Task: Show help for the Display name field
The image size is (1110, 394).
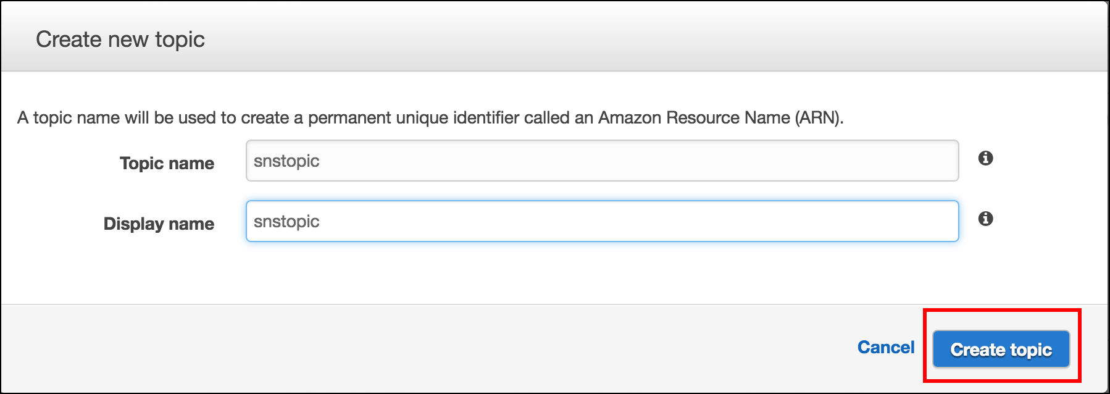Action: tap(985, 219)
